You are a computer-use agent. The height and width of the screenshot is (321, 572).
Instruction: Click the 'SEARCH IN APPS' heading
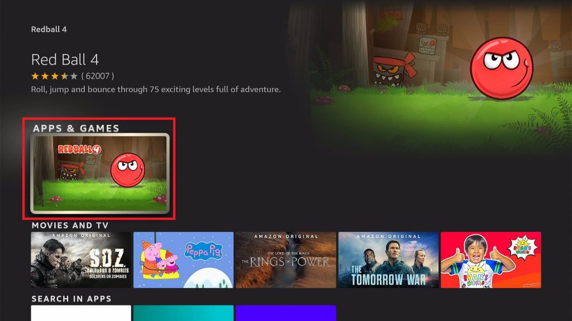[71, 299]
